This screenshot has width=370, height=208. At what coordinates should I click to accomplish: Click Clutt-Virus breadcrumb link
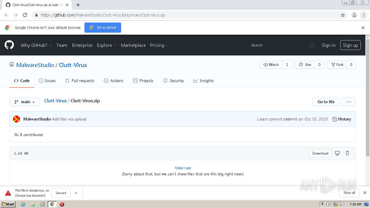pyautogui.click(x=55, y=101)
